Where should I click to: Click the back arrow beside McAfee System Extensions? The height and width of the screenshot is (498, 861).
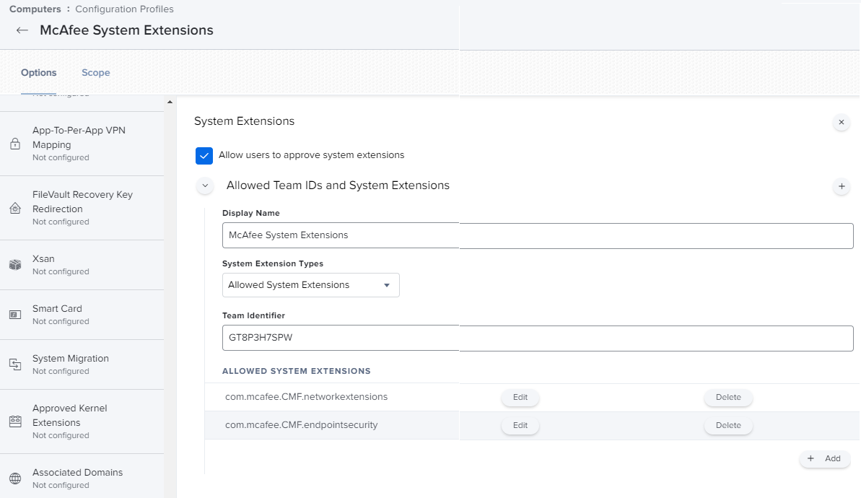click(x=22, y=30)
